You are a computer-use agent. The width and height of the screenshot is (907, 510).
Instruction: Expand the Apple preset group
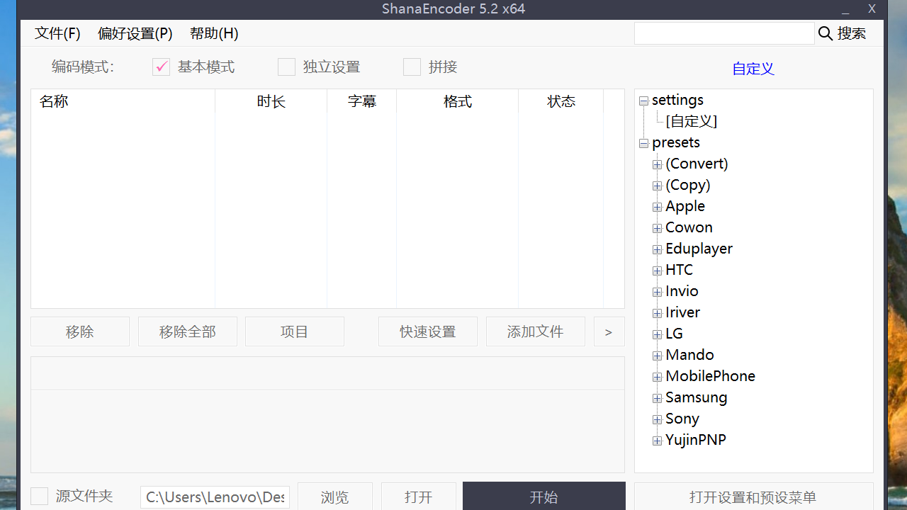[657, 206]
